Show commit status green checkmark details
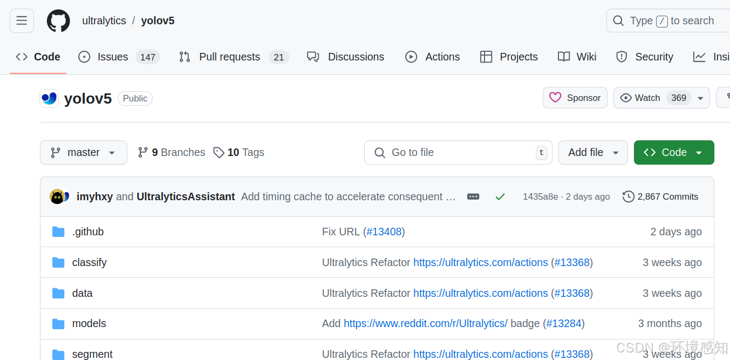This screenshot has height=360, width=730. point(500,197)
